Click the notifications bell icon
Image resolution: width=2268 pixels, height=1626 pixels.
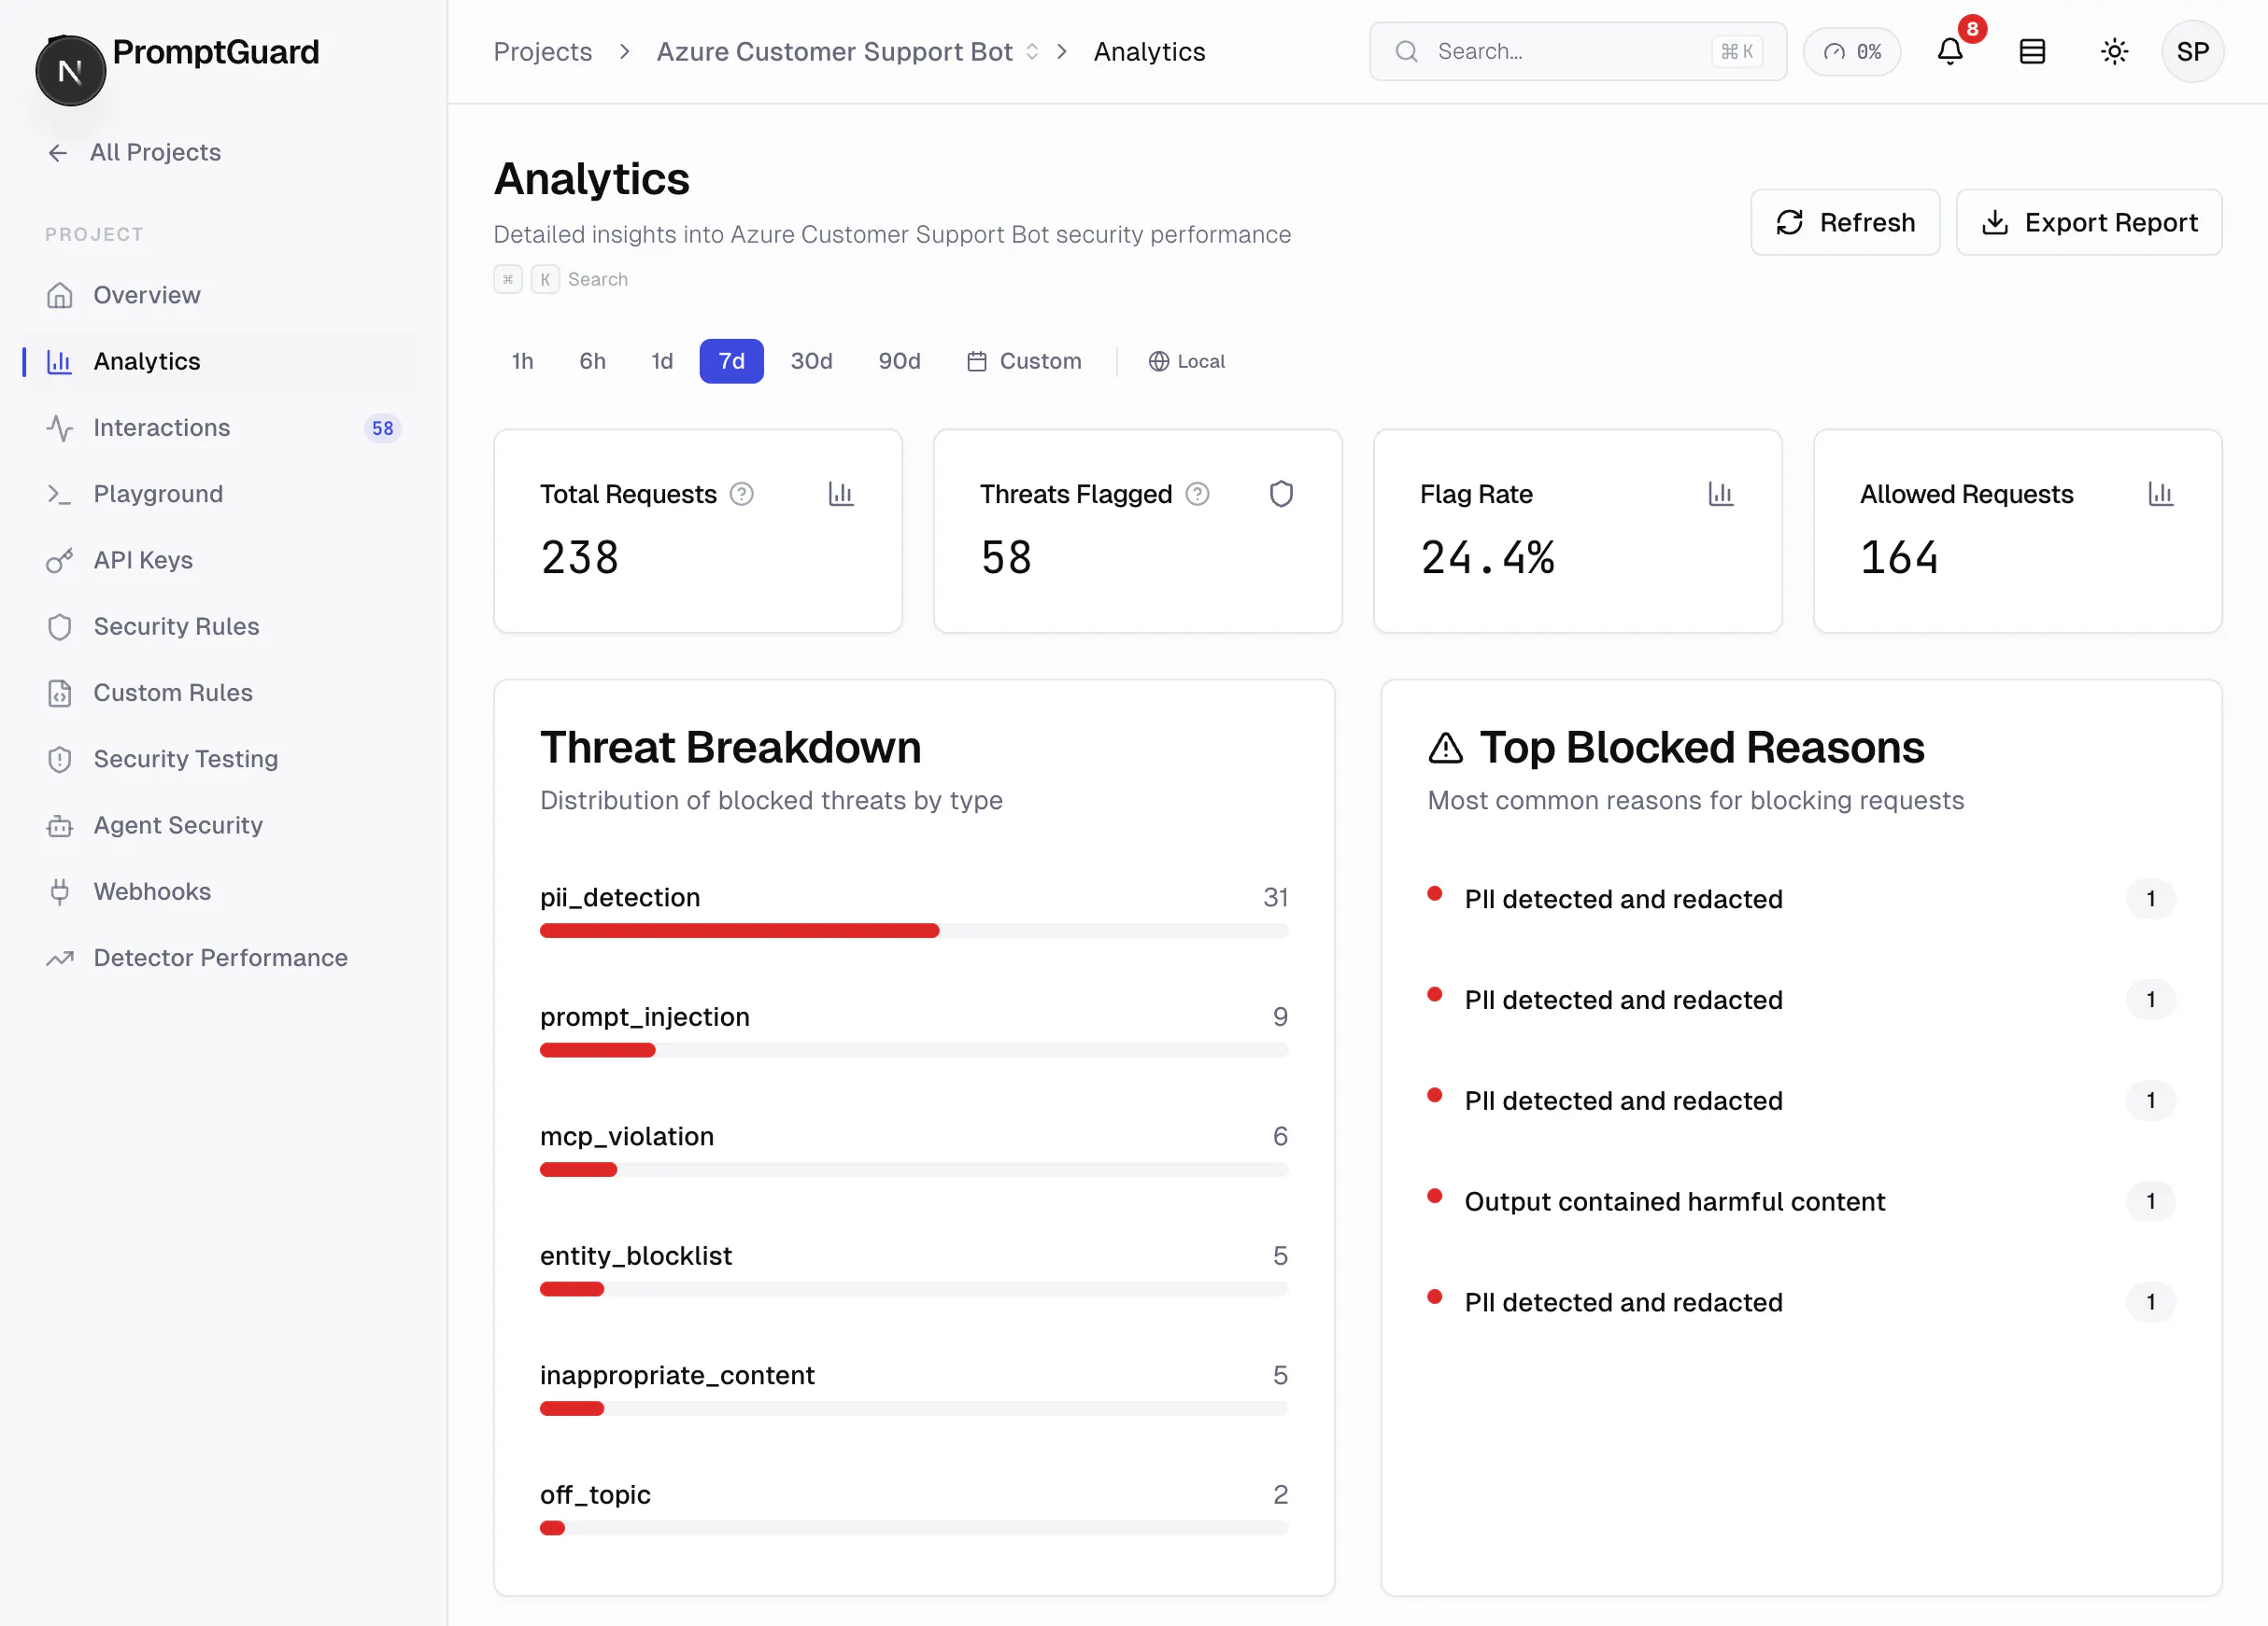[x=1949, y=52]
